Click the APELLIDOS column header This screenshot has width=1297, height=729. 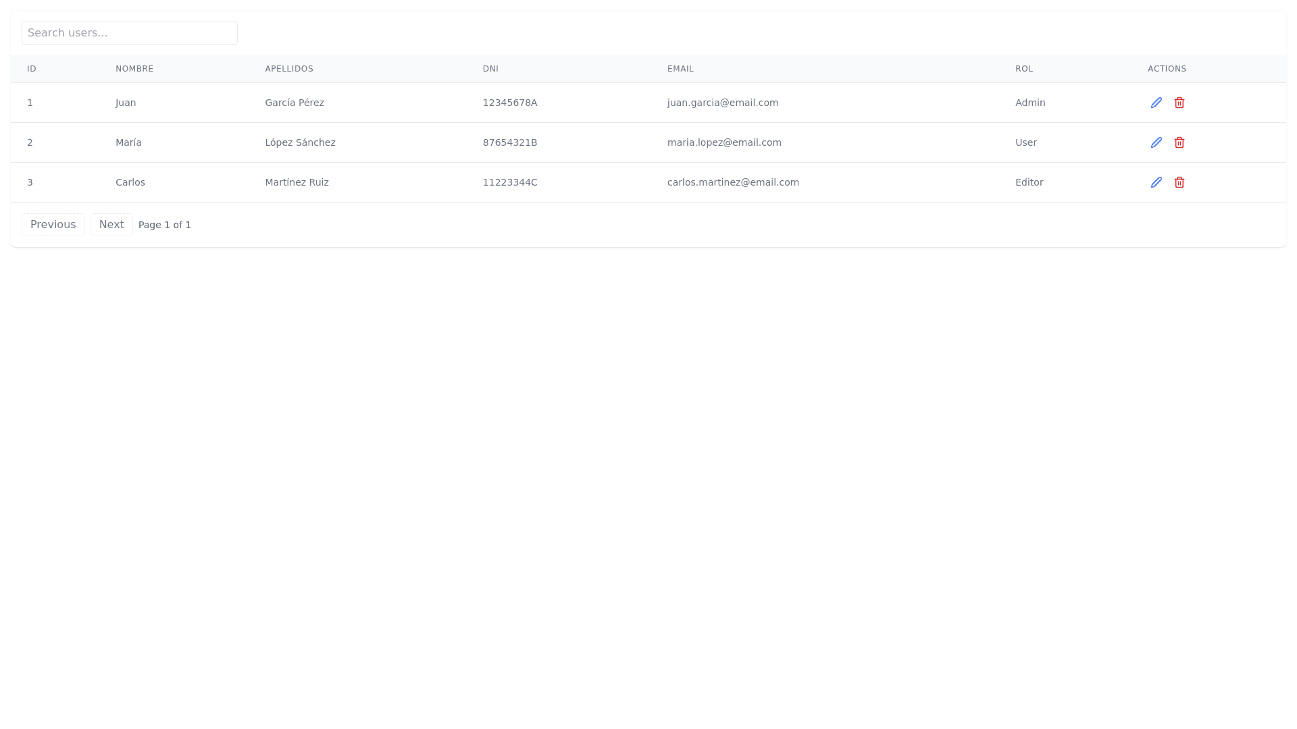pyautogui.click(x=289, y=69)
